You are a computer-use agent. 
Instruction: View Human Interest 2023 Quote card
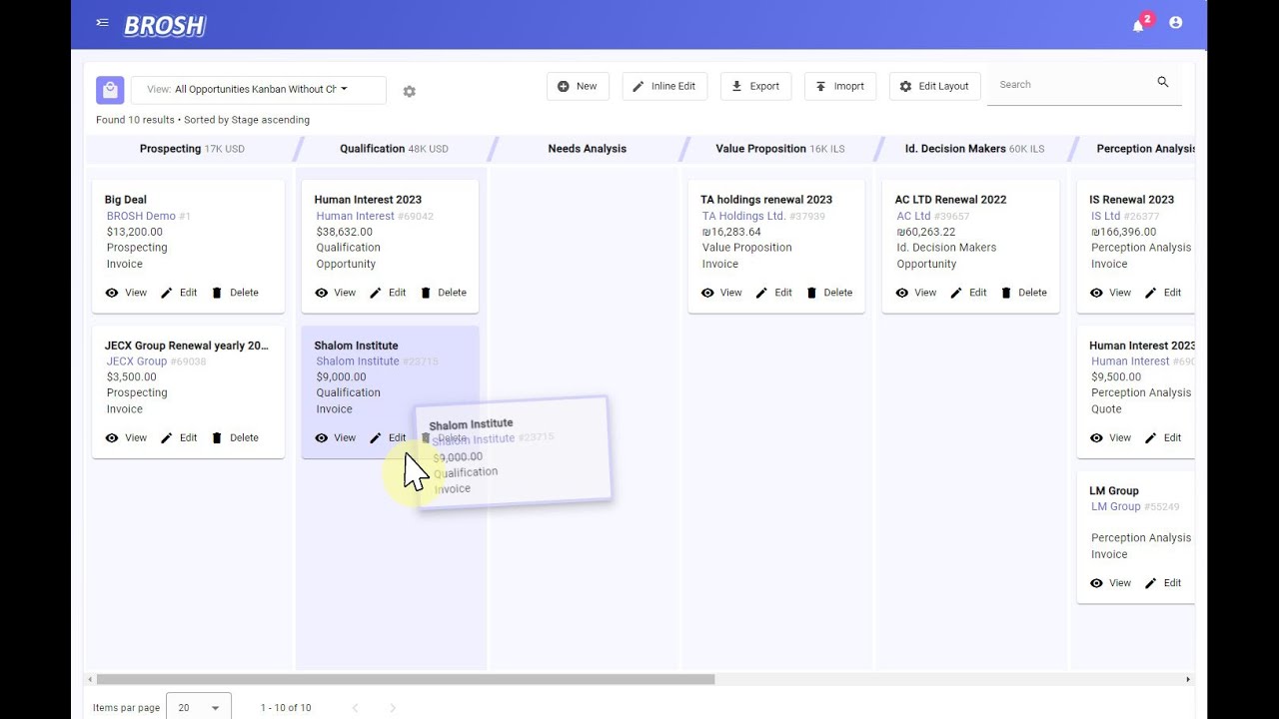(x=1110, y=437)
